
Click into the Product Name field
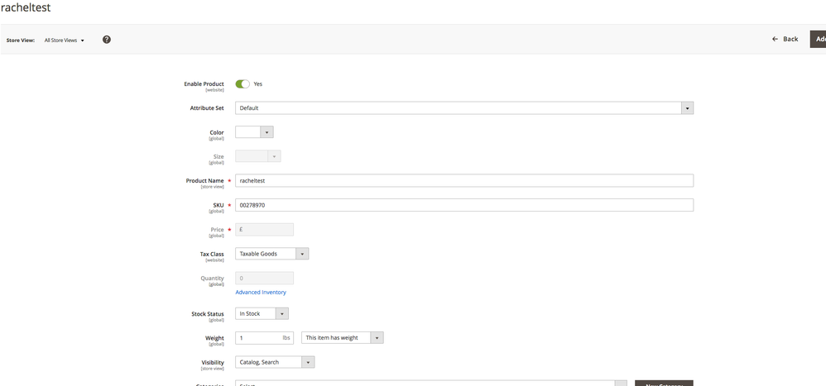pos(463,181)
